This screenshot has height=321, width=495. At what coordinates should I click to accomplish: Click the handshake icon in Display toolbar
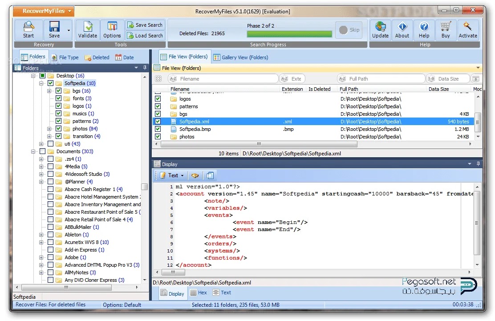(x=195, y=175)
